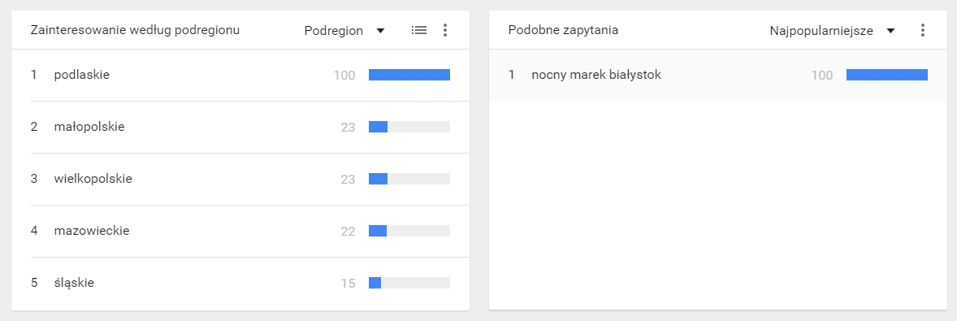Select the śląskie region row
Screen dimensions: 957x321
pos(240,283)
